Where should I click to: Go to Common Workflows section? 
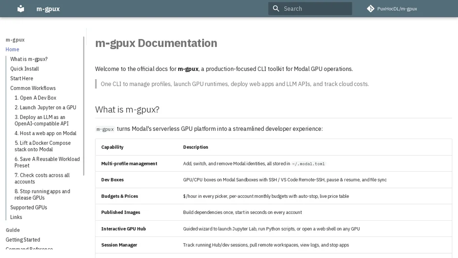click(33, 88)
